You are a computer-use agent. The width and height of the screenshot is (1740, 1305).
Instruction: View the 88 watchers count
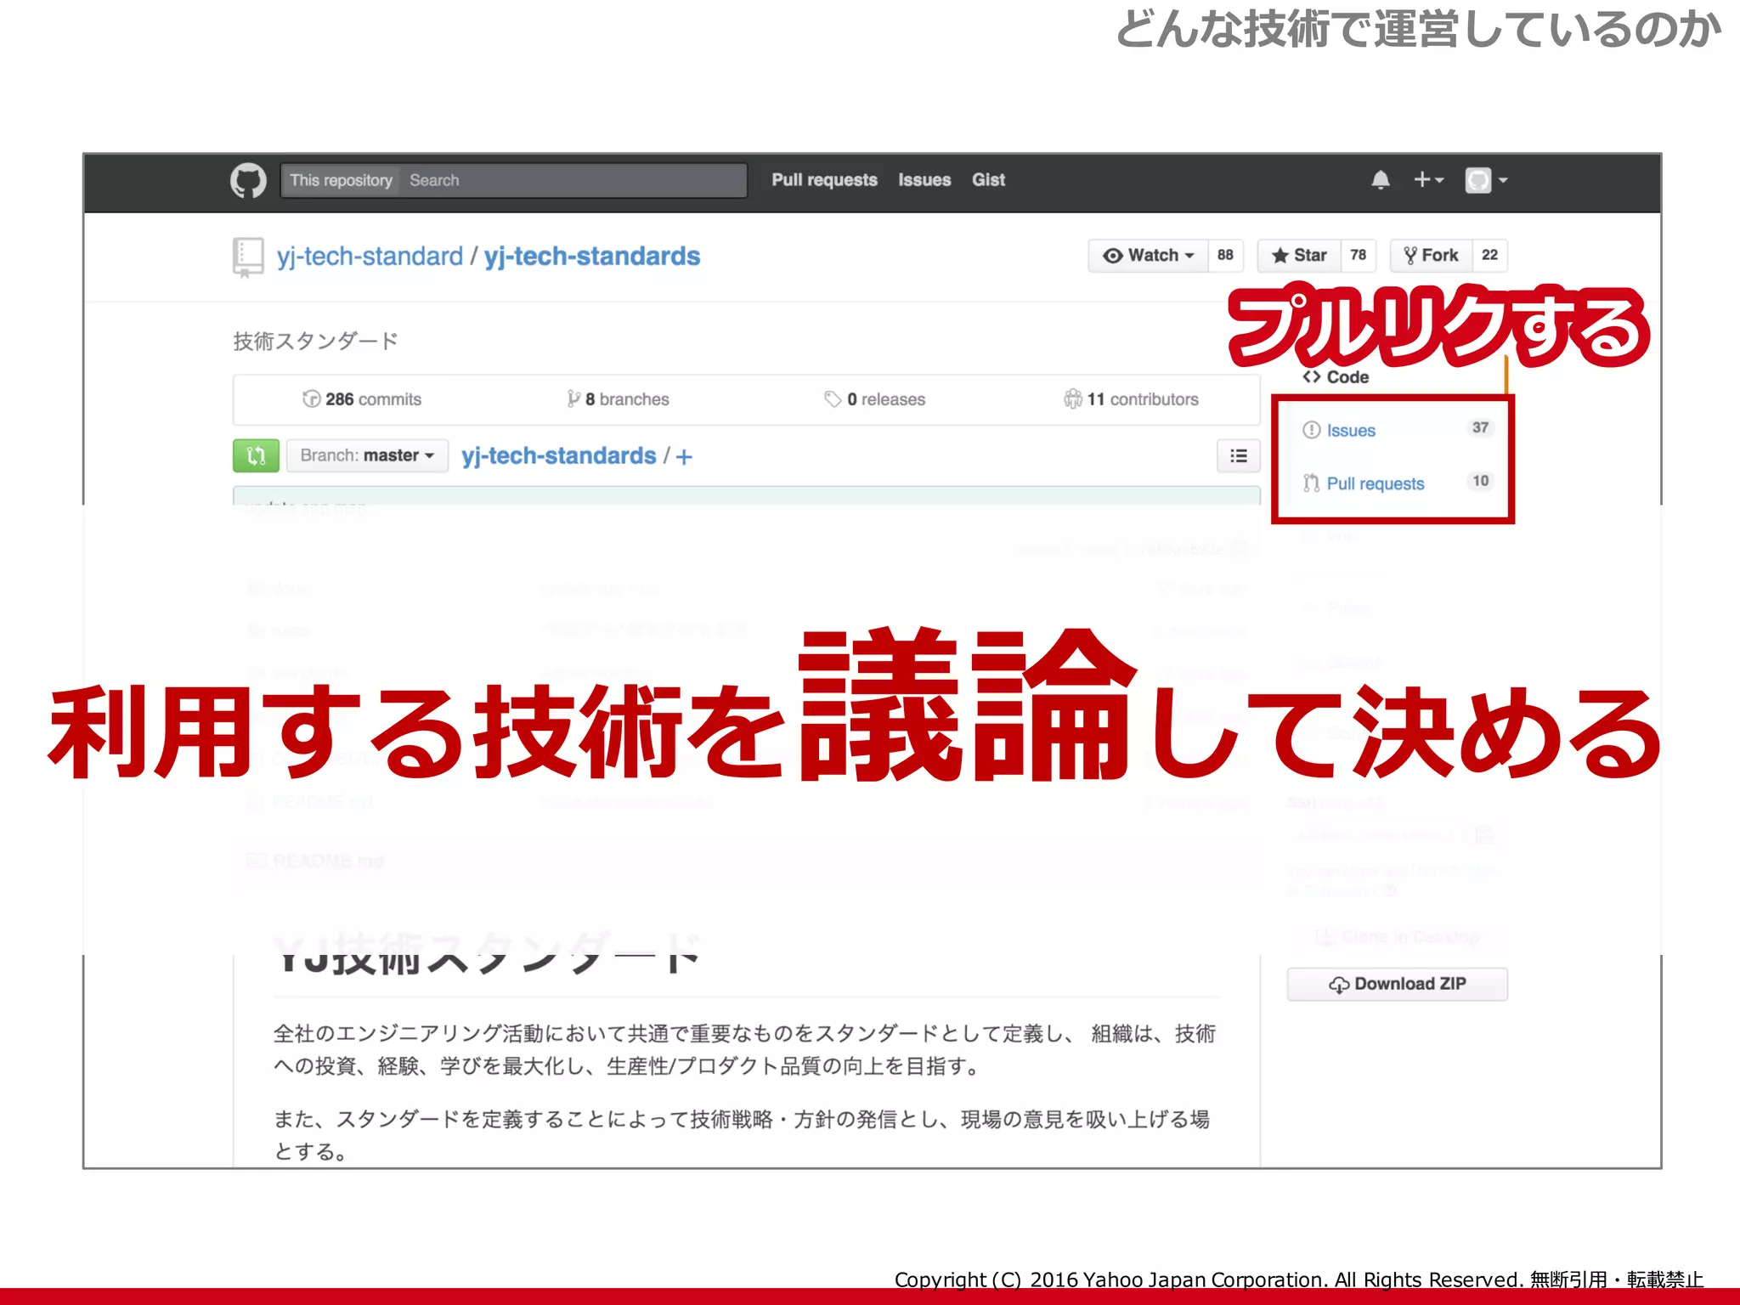1225,256
